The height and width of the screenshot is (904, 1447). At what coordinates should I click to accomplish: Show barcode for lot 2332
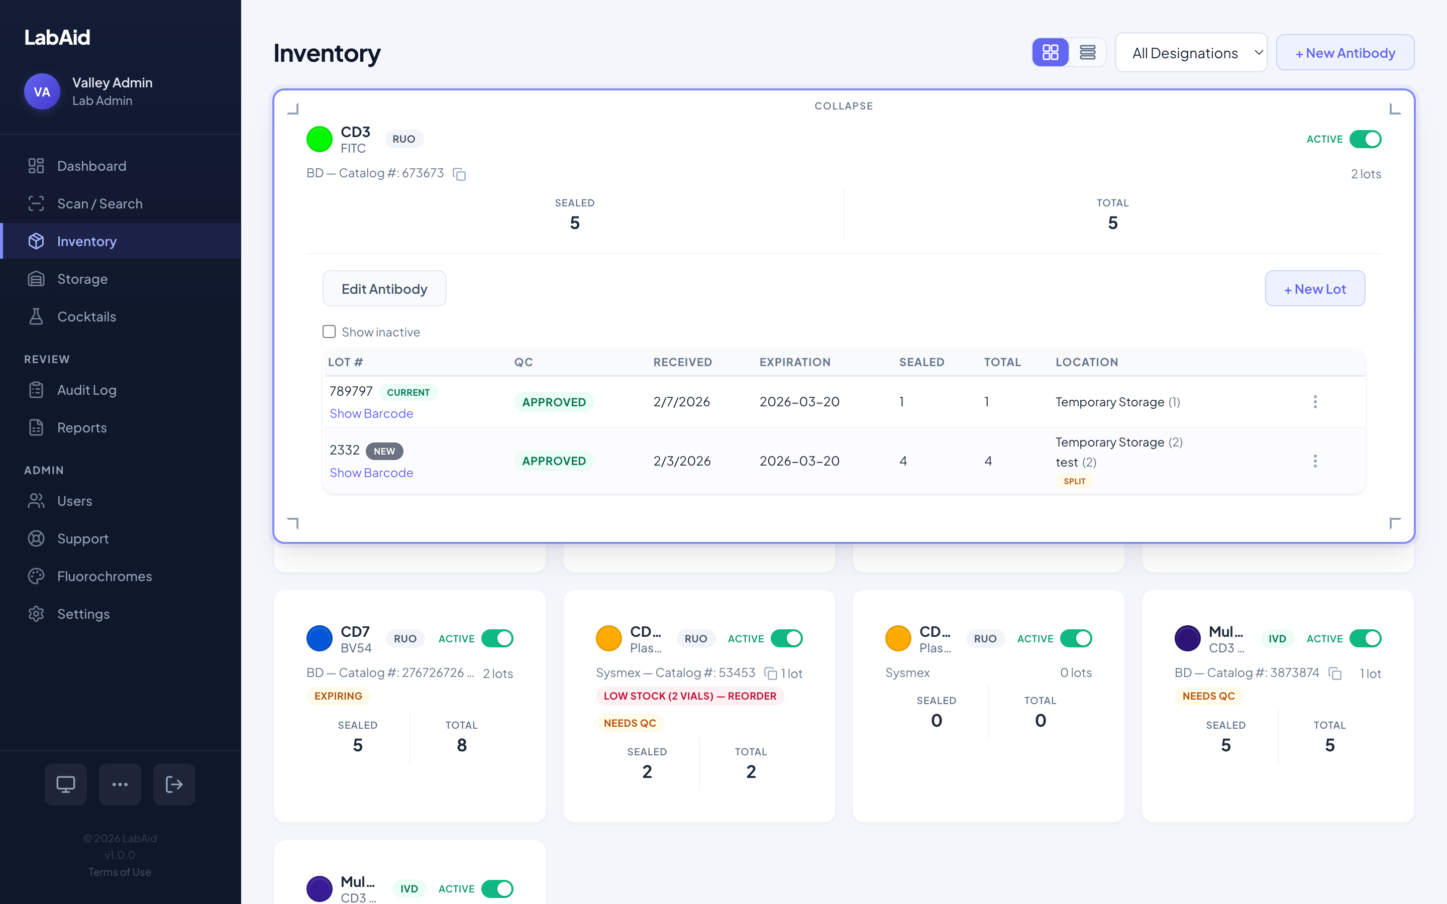371,472
